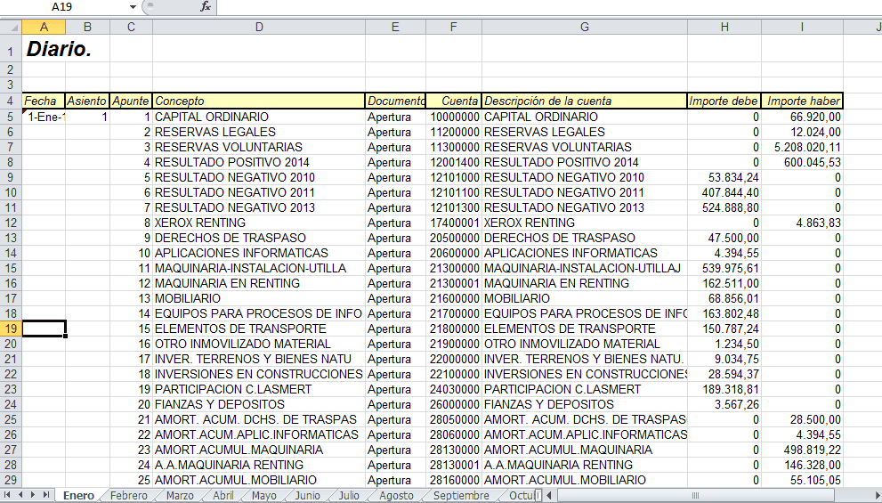Viewport: 882px width, 503px height.
Task: Click FIANZAS Y DEPOSITOS in Concepto column
Action: [259, 404]
